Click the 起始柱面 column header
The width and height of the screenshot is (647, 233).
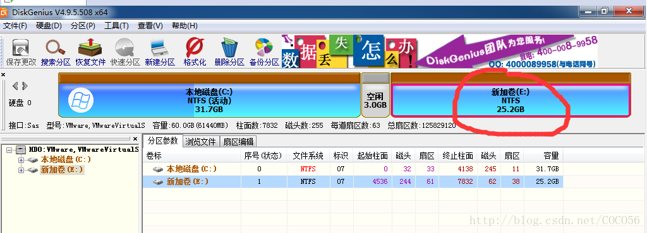[x=373, y=156]
